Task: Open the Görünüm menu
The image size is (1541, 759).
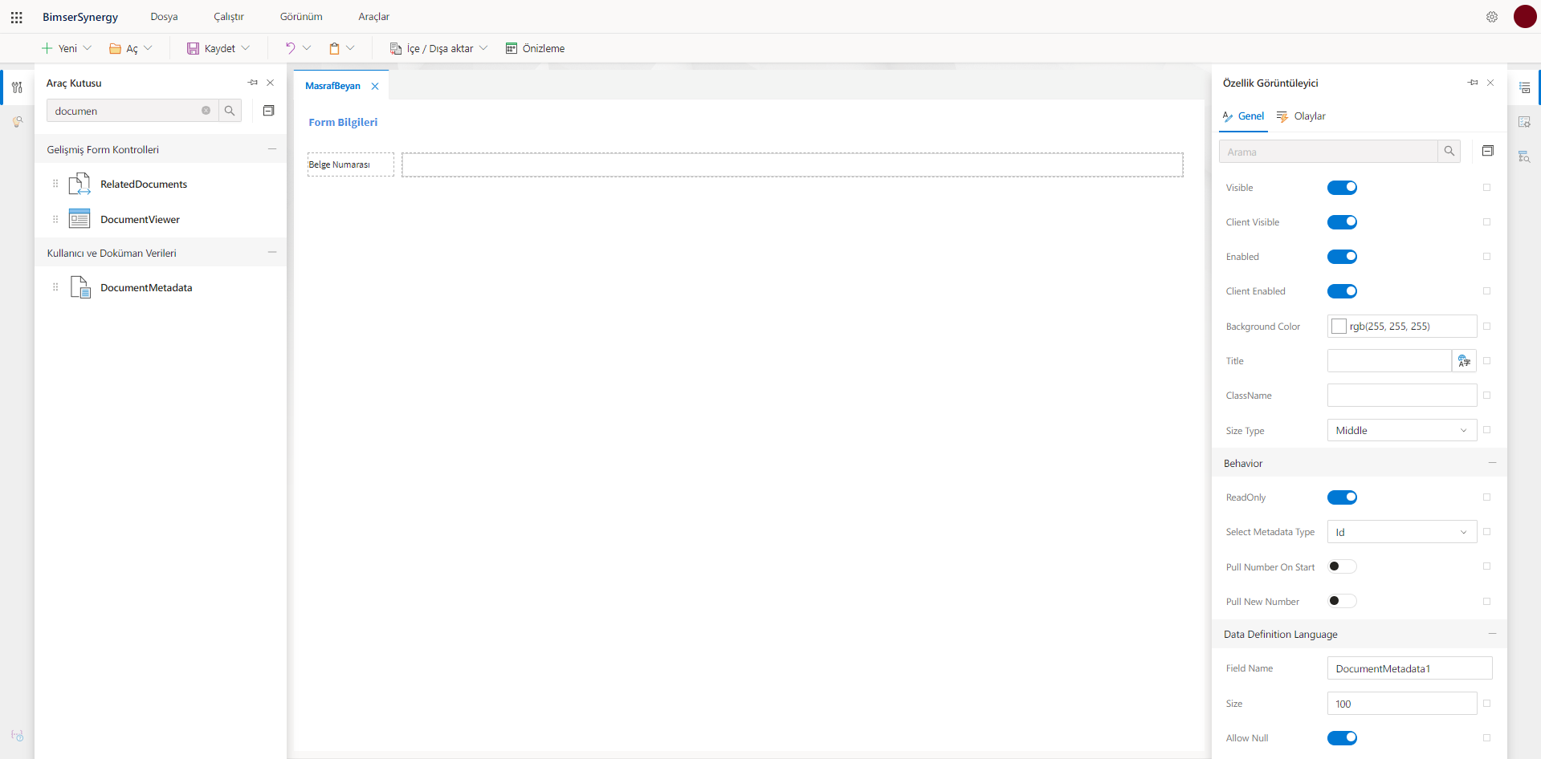Action: (301, 17)
